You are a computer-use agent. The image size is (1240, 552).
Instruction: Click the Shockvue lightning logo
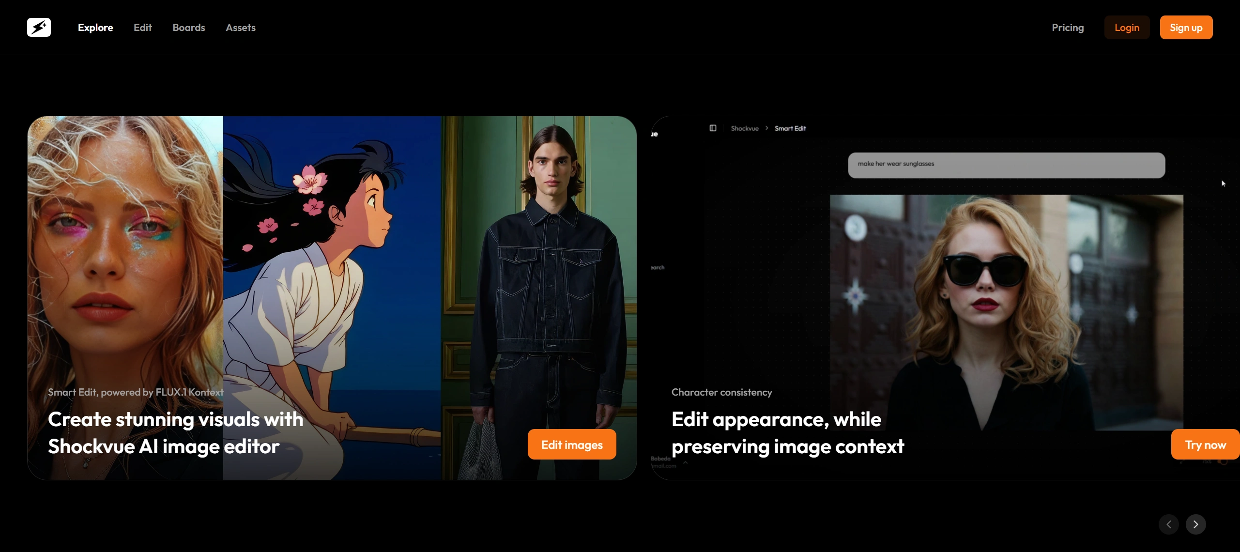pyautogui.click(x=39, y=28)
